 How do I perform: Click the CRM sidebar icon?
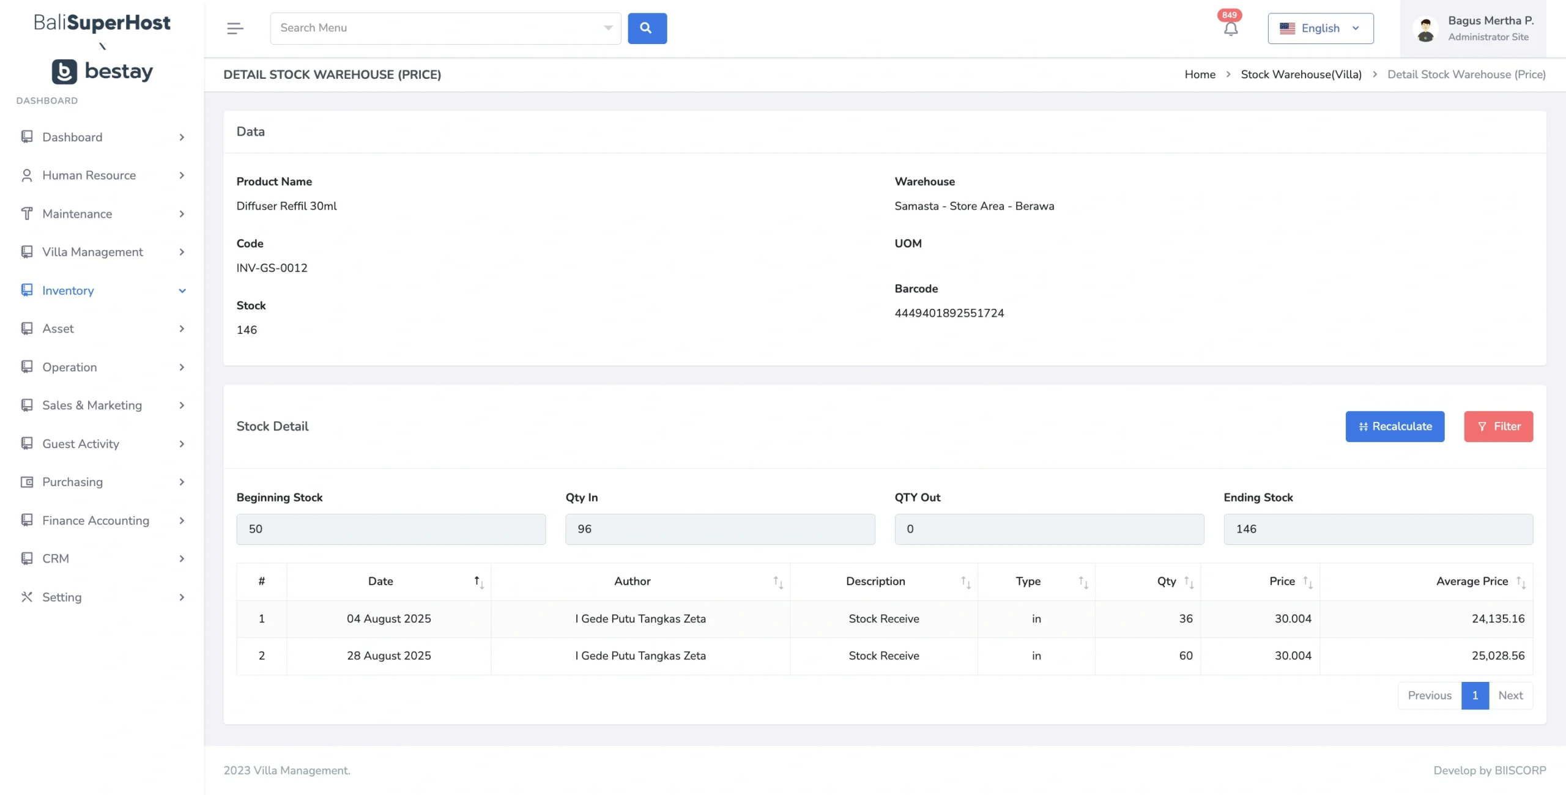point(27,559)
